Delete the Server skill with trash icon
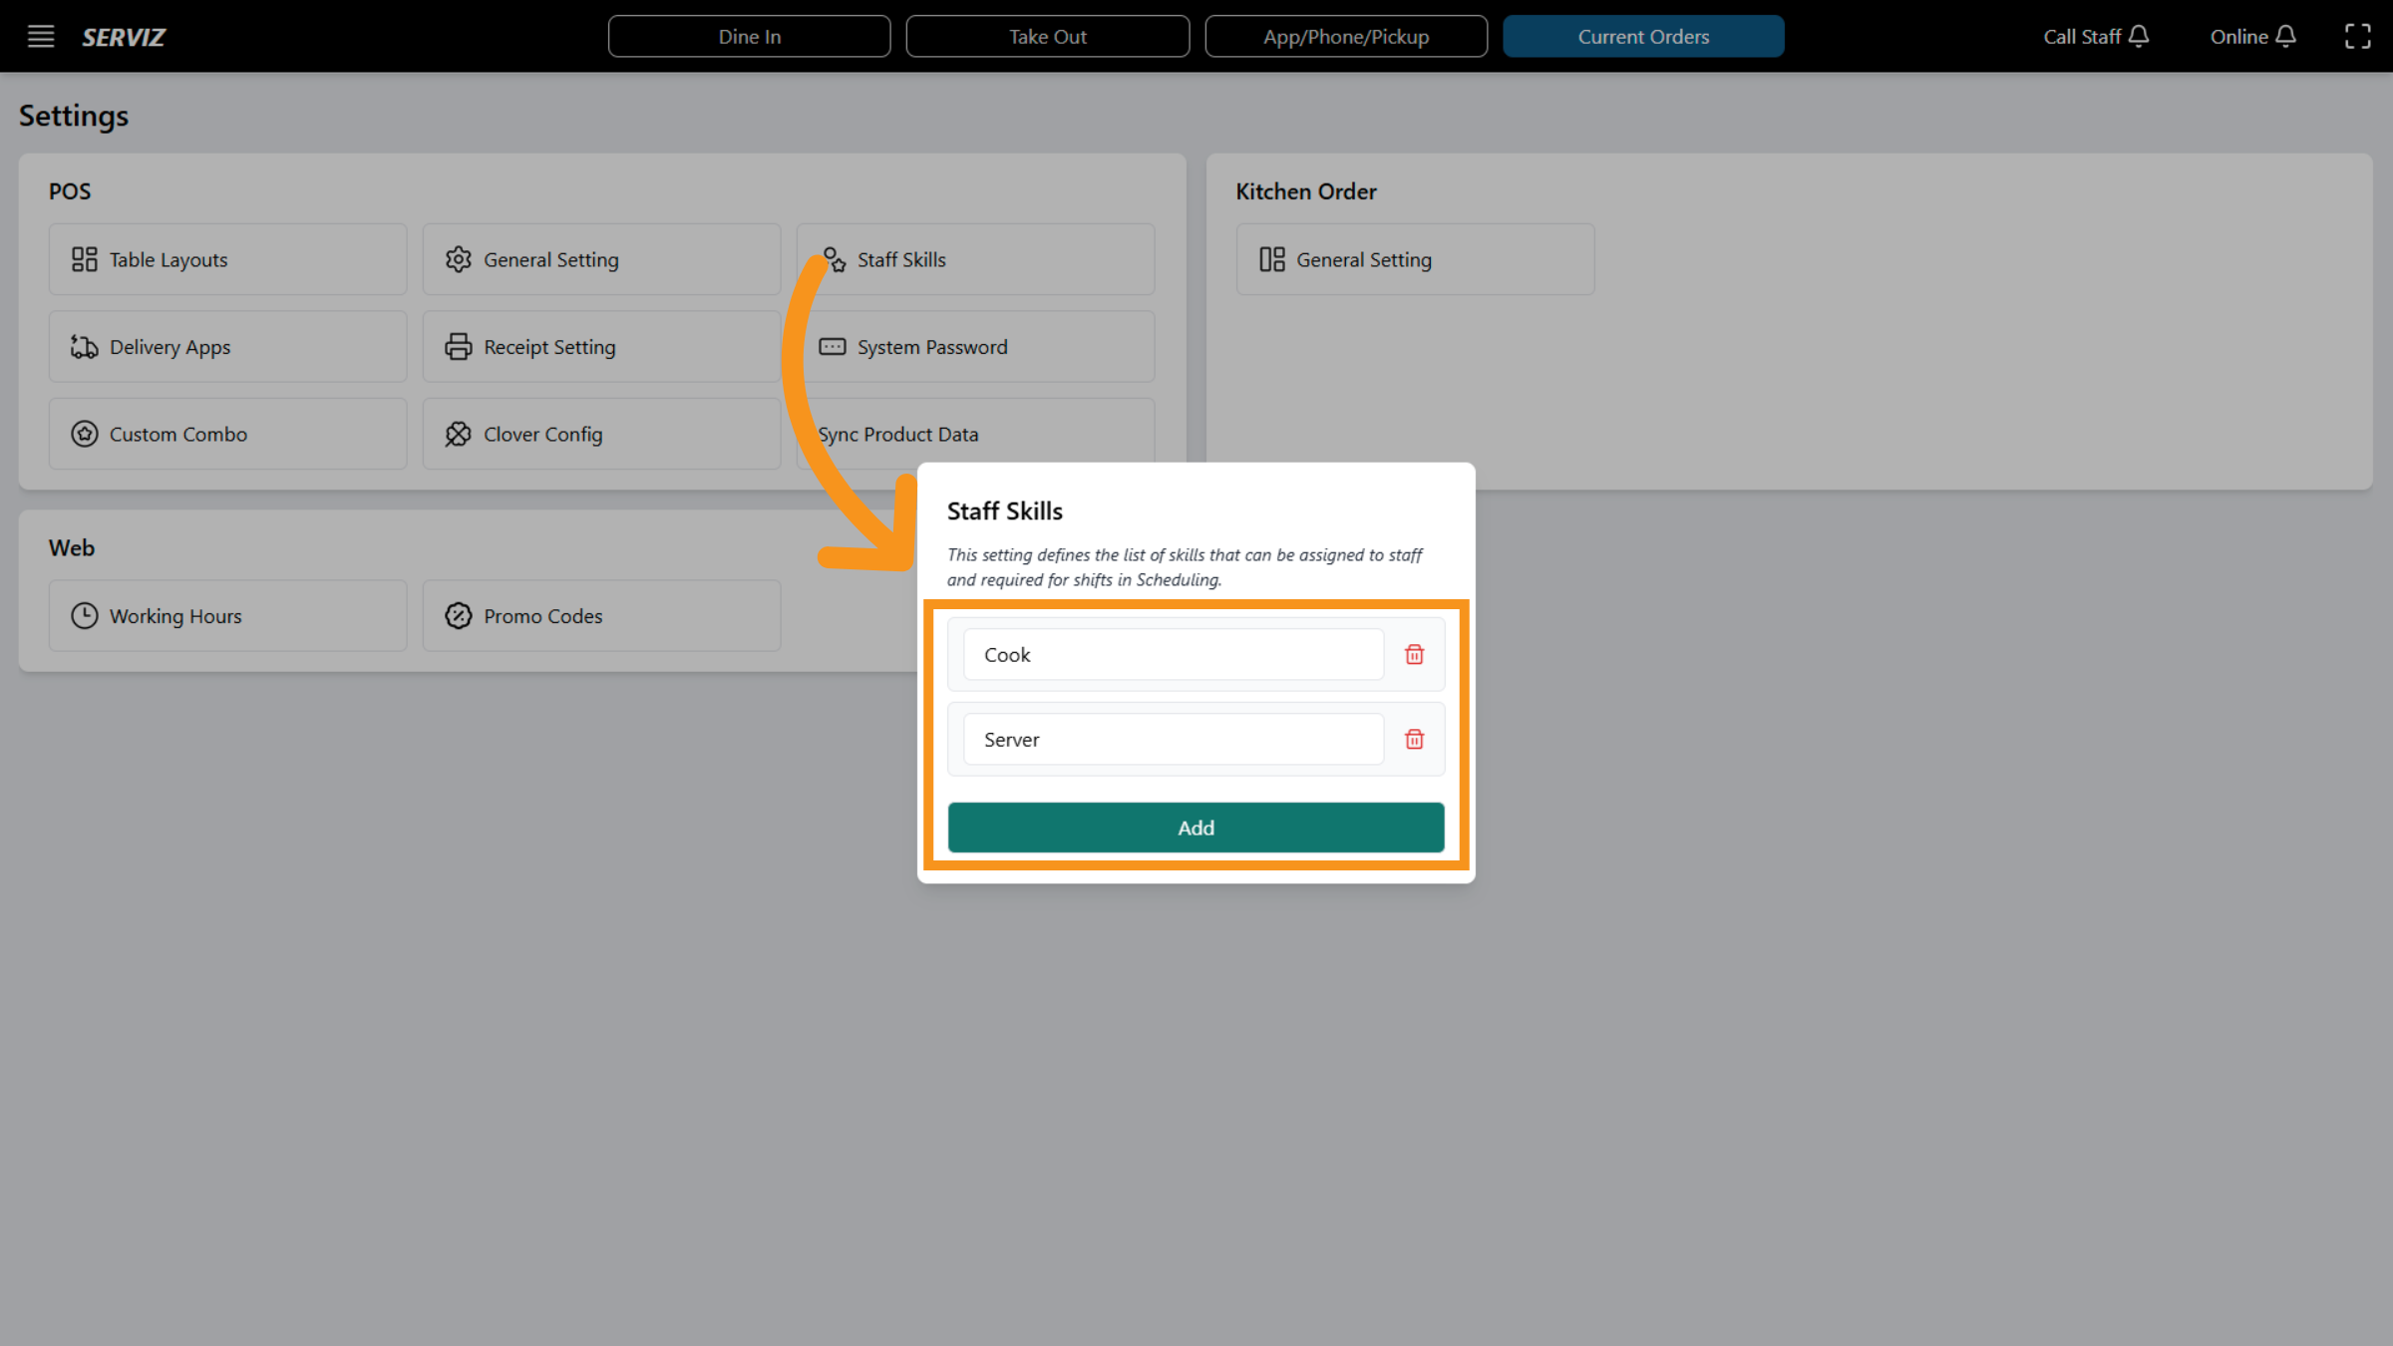The height and width of the screenshot is (1346, 2393). (x=1414, y=740)
